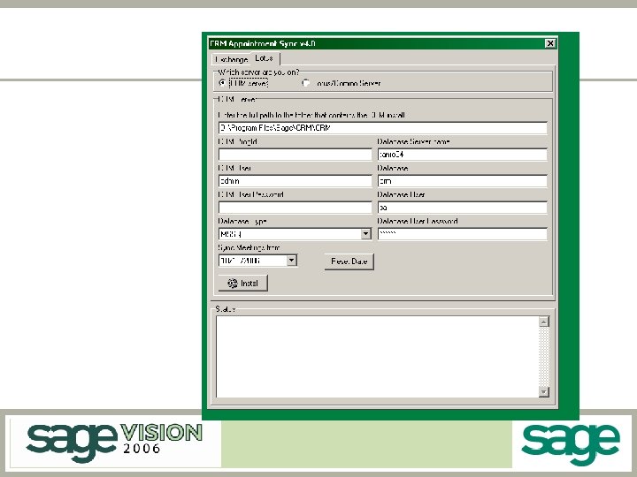Click the CRM User Password field
This screenshot has width=637, height=477.
(295, 208)
